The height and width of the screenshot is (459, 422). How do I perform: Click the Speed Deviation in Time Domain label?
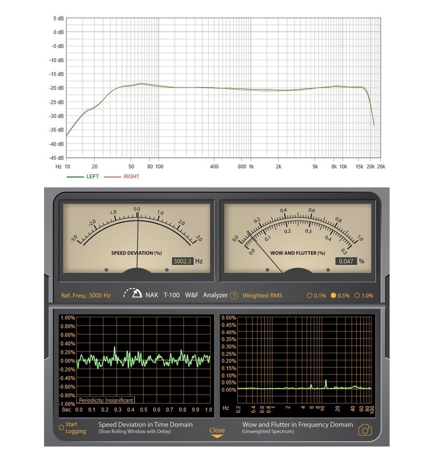click(145, 425)
